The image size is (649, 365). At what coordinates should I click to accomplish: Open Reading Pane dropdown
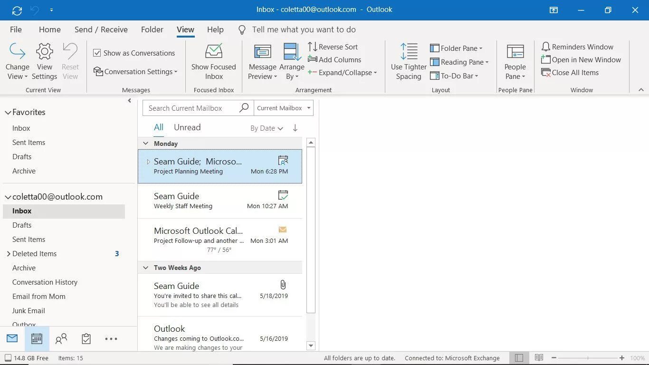click(x=459, y=62)
